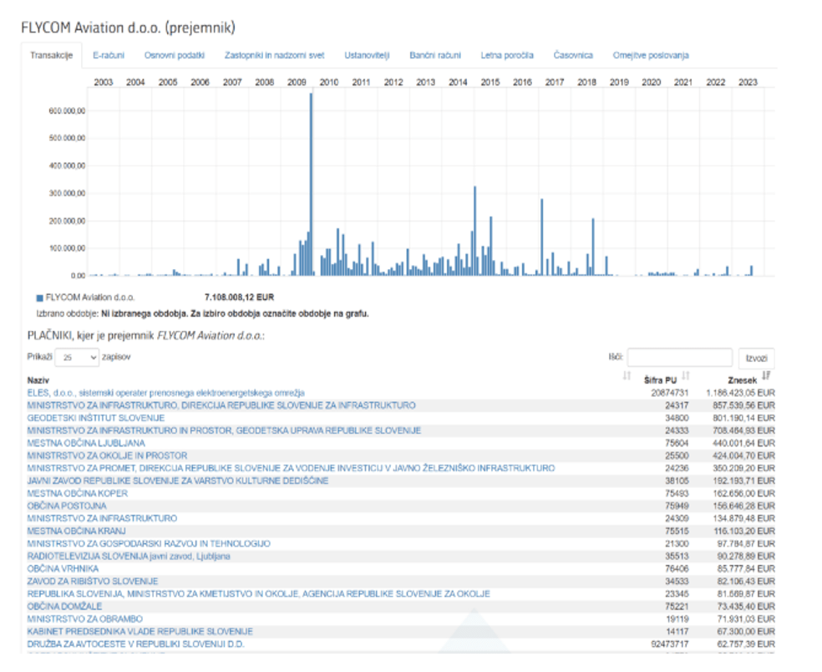Open Ministrstvo za infrastrukturo, Direkcija link
822x672 pixels.
pyautogui.click(x=221, y=405)
